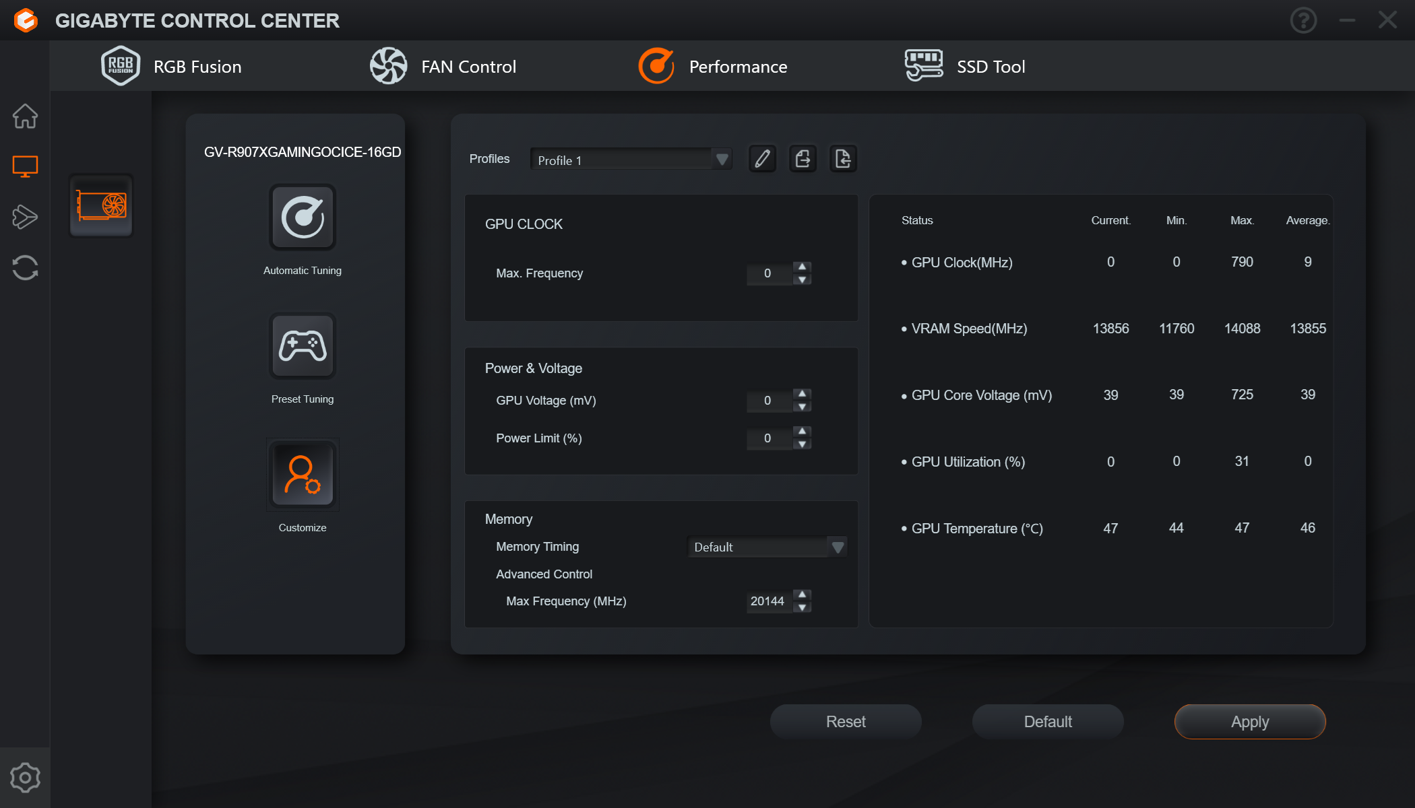Screen dimensions: 1415x808
Task: Choose Preset Tuning gamepad icon
Action: click(x=303, y=346)
